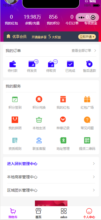Open the 本地商家管理中心 row
The image size is (101, 220).
click(x=51, y=177)
